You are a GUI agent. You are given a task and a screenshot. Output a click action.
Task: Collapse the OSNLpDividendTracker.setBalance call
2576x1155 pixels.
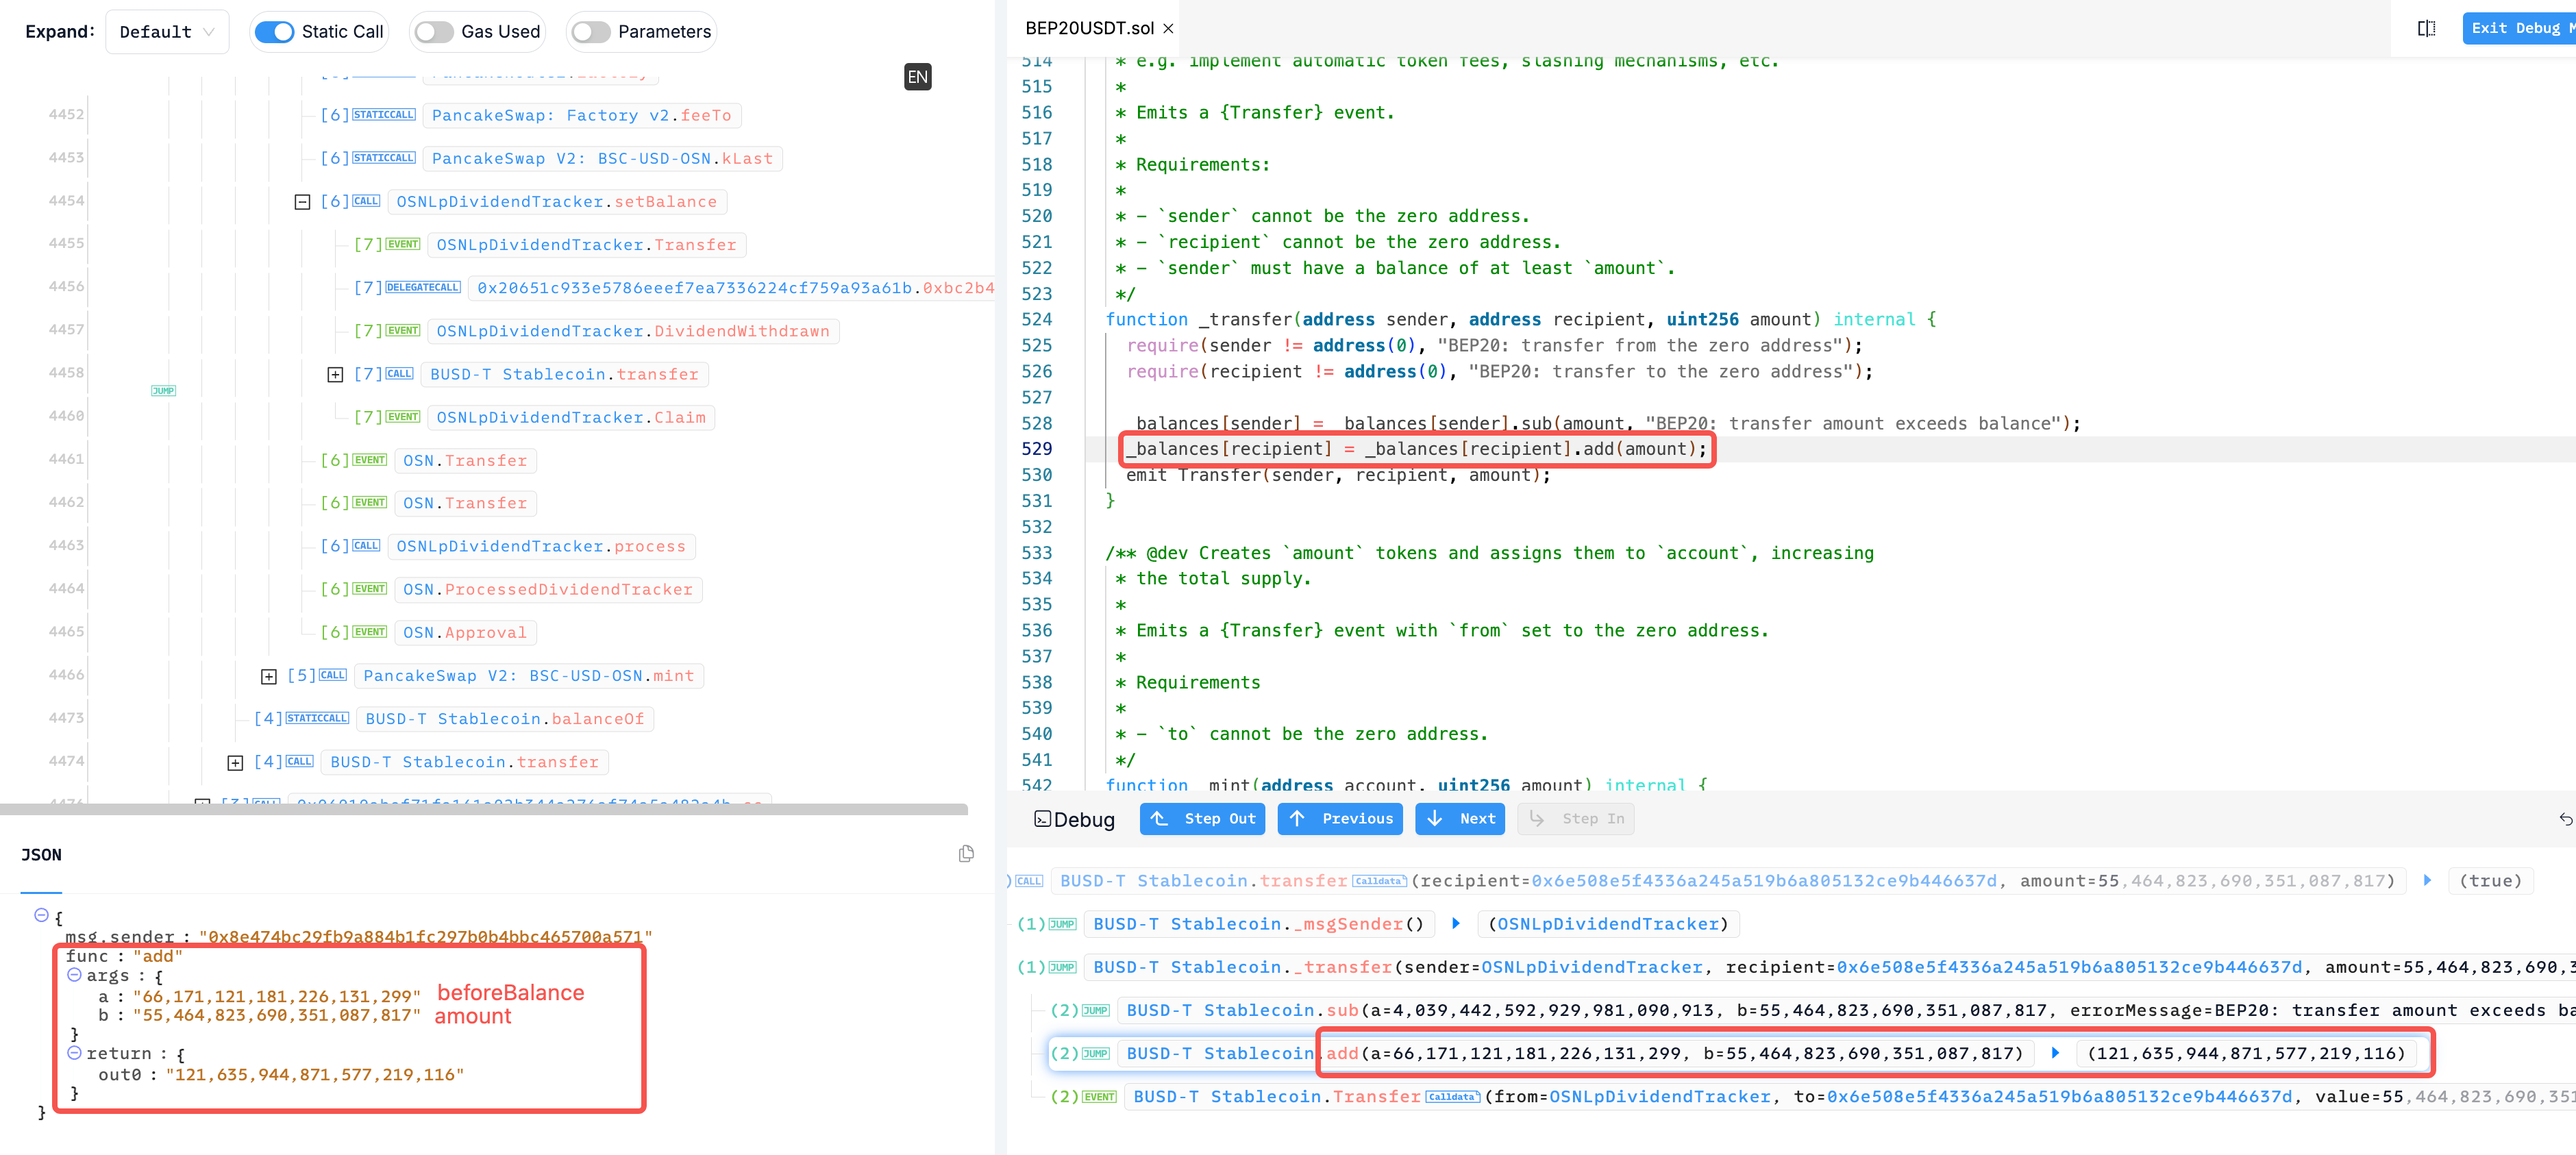(x=302, y=202)
